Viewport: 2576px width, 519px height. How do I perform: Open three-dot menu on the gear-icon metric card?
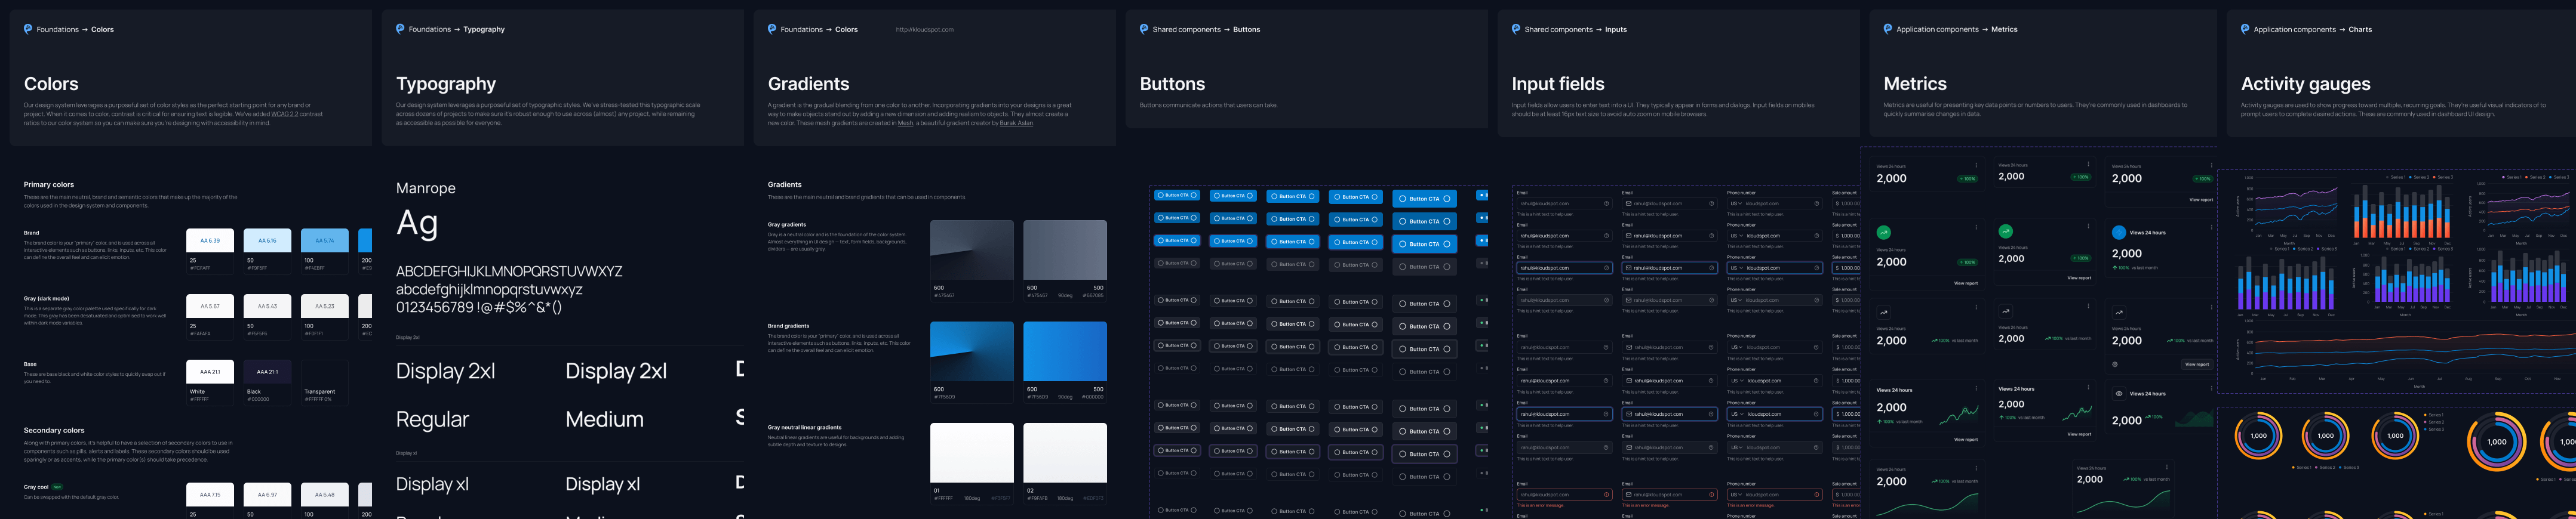coord(2211,306)
